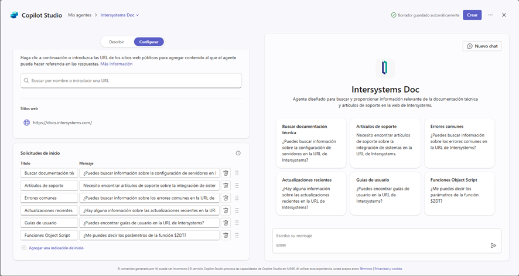The image size is (519, 276).
Task: Open info icon beside Solicitudes de inicio
Action: pos(238,153)
